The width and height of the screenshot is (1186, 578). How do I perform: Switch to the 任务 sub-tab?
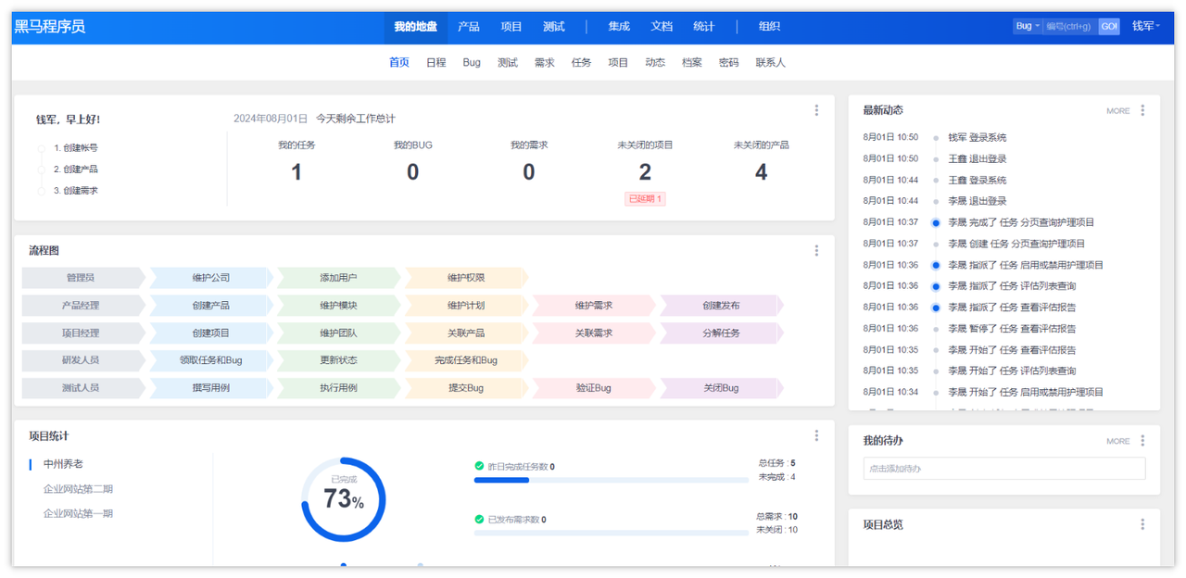(582, 63)
